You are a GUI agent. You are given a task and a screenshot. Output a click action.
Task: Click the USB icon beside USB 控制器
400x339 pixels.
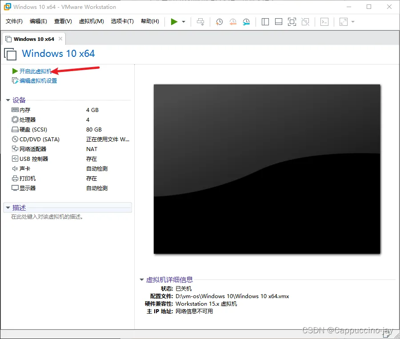pyautogui.click(x=15, y=159)
